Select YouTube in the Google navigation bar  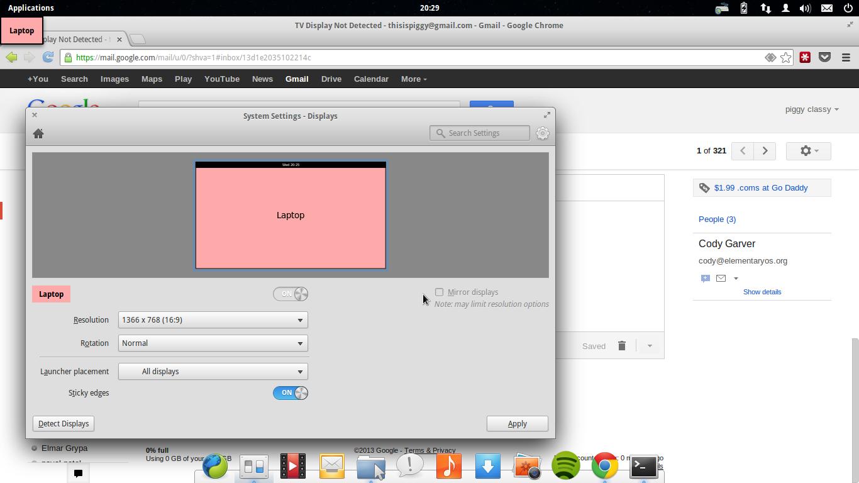click(x=221, y=79)
